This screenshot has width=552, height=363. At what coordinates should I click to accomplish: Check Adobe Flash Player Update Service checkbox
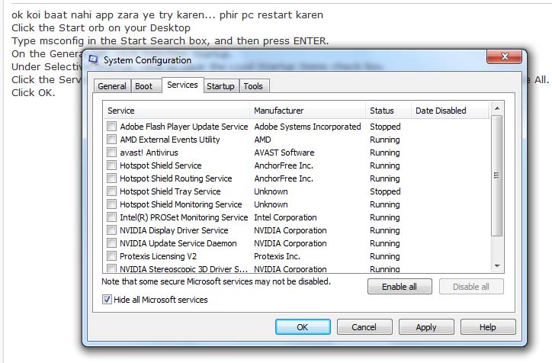pyautogui.click(x=111, y=126)
